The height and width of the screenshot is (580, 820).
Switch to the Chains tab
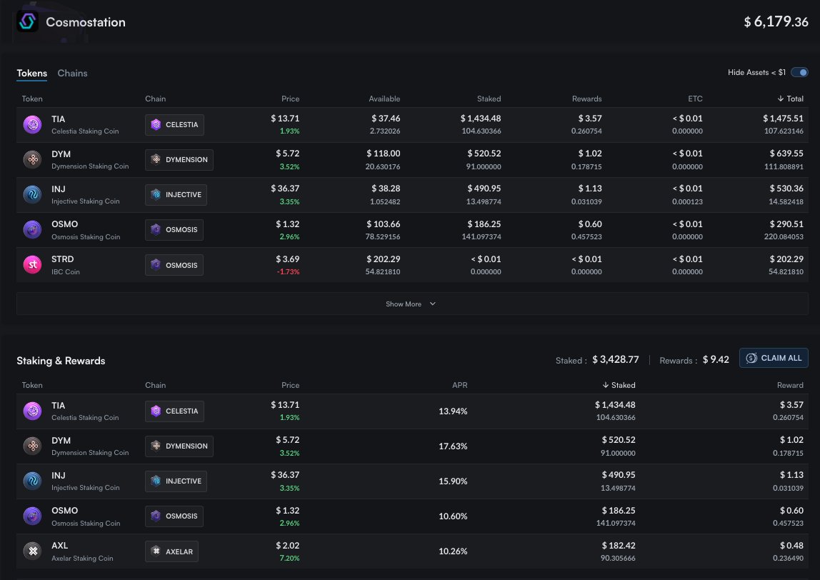click(x=72, y=74)
